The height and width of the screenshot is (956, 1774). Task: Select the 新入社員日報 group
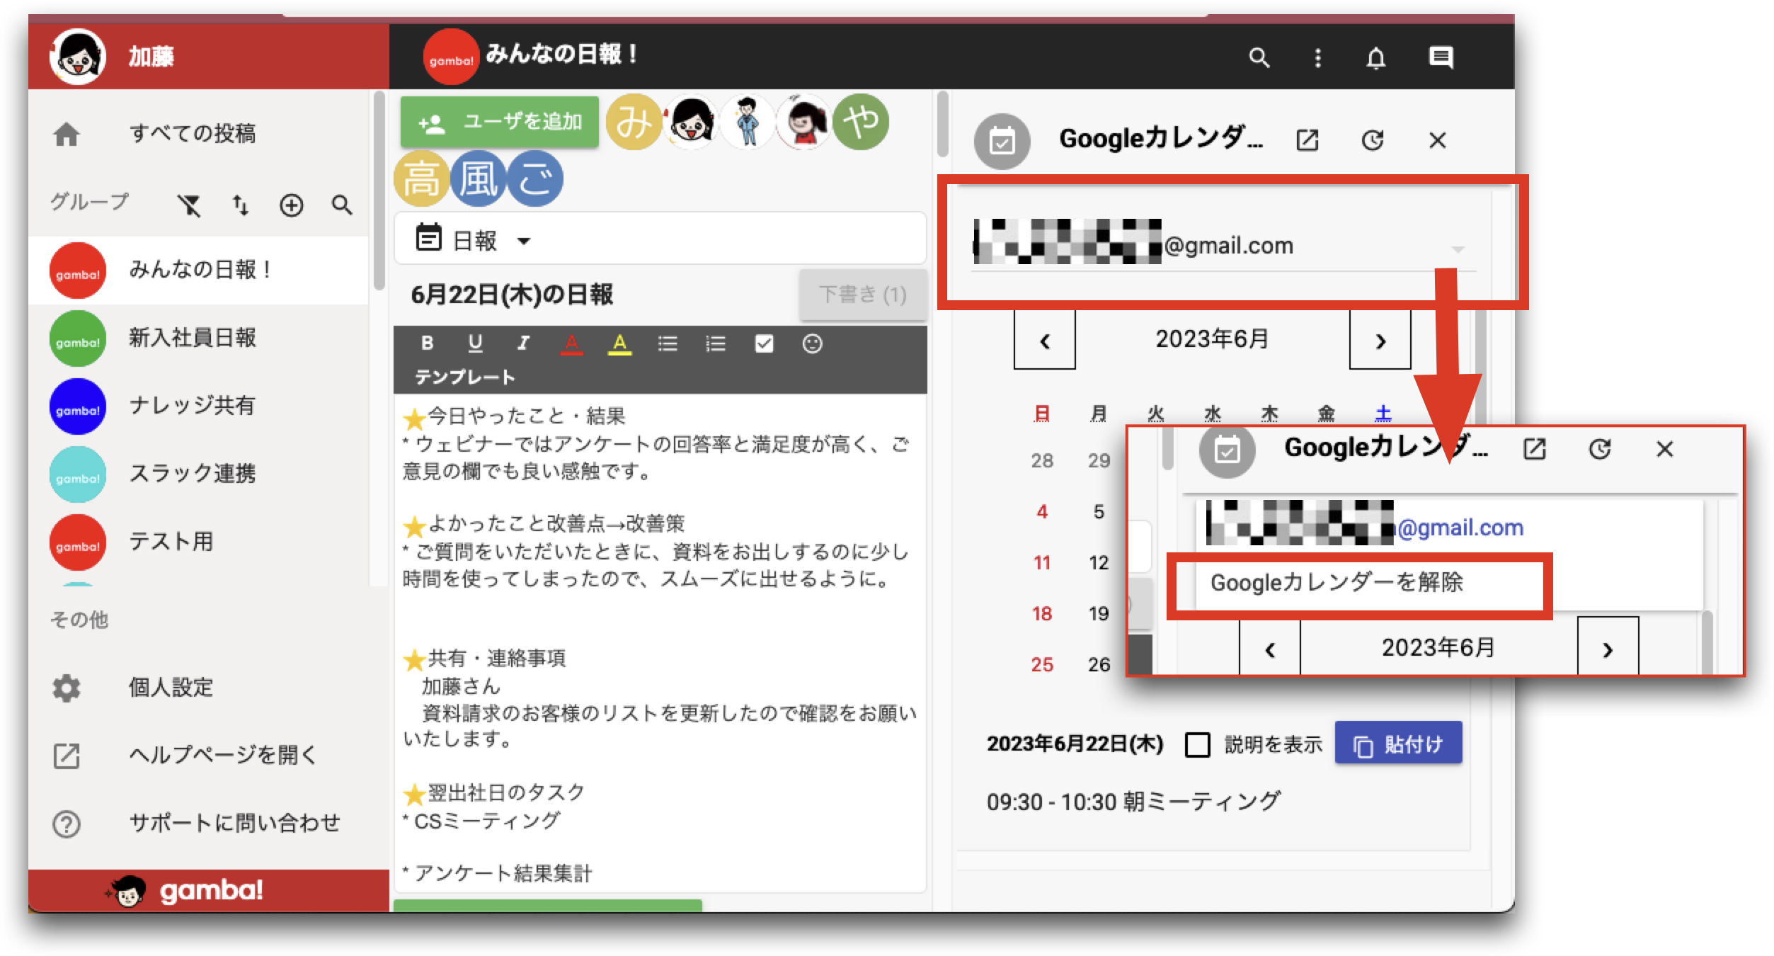(x=198, y=338)
